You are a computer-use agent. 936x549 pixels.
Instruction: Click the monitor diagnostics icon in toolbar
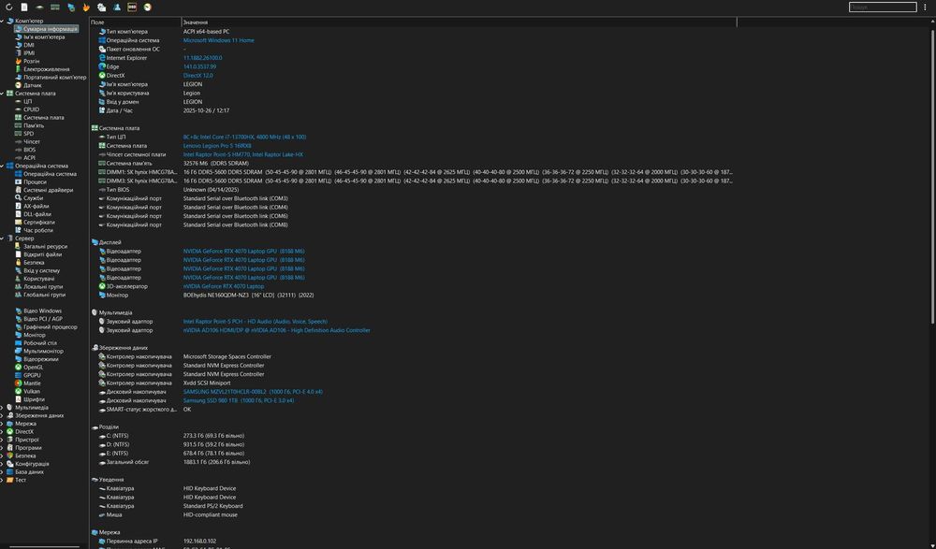pos(71,7)
